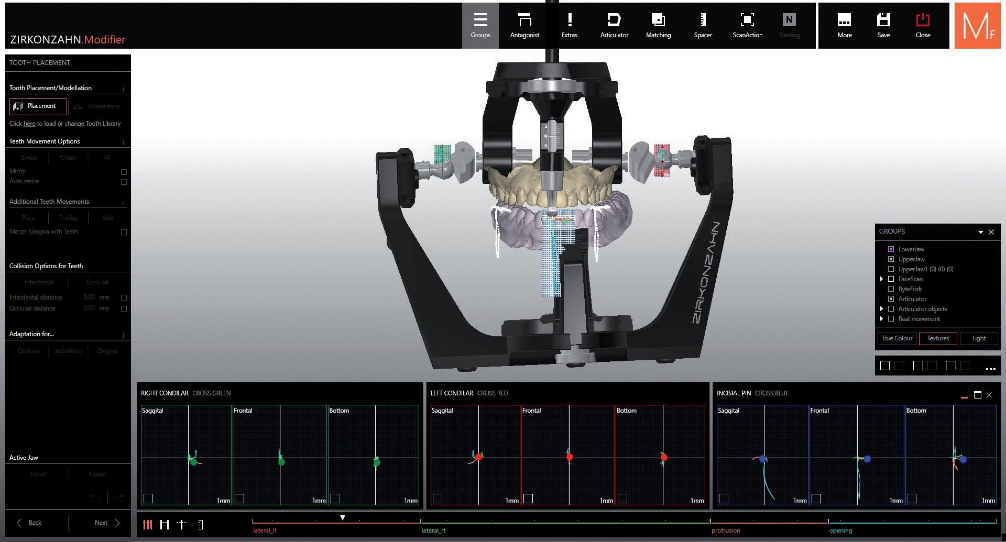
Task: Click the white timeline position marker
Action: (x=342, y=517)
